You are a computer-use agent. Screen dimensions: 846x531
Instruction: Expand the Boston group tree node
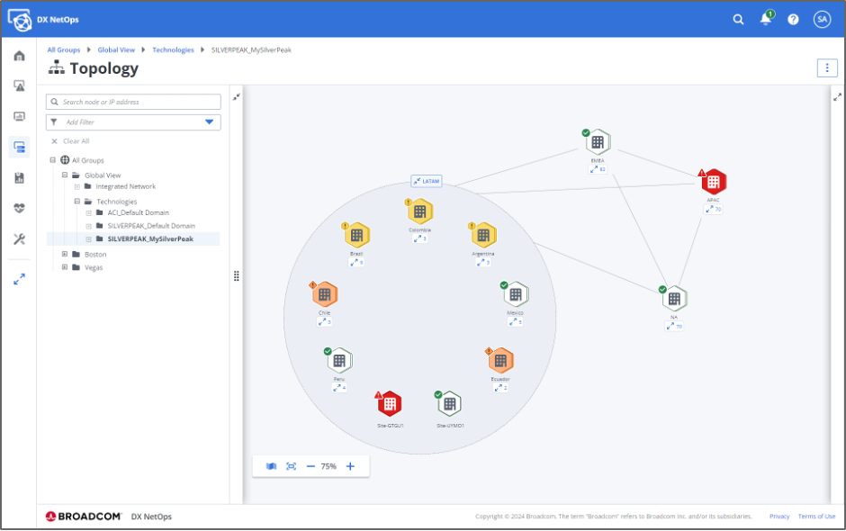tap(65, 255)
